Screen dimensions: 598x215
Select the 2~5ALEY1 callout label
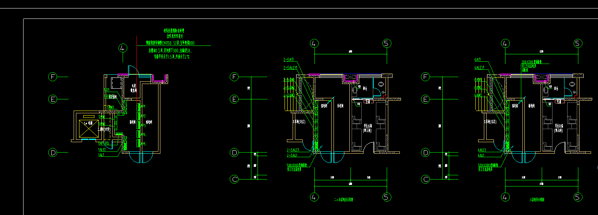click(x=290, y=68)
